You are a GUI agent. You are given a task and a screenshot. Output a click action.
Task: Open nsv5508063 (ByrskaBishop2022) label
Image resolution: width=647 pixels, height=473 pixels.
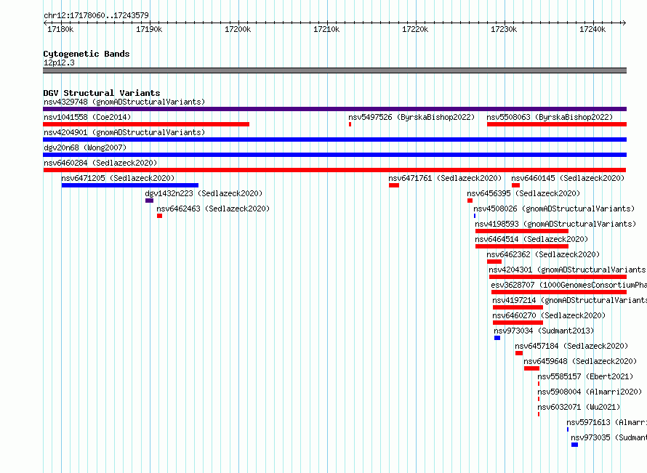(x=550, y=117)
